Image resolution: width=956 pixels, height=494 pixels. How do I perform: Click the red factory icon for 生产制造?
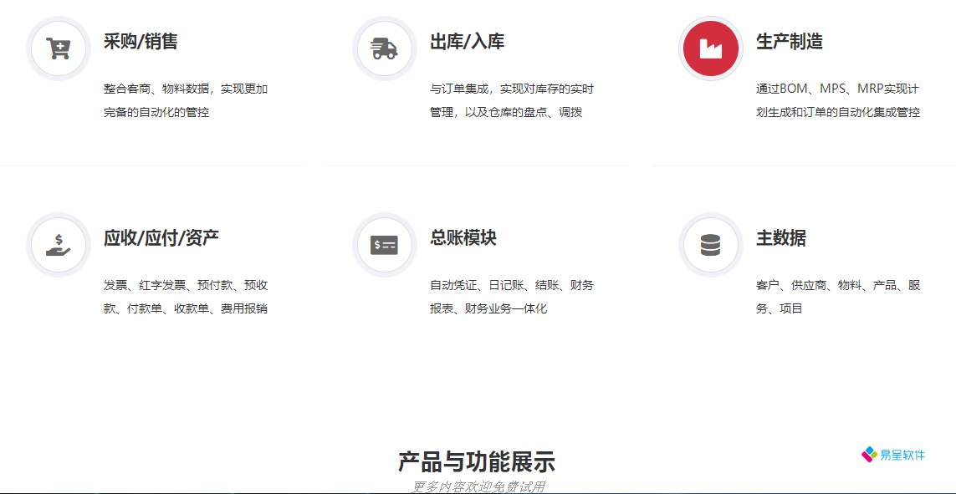711,48
